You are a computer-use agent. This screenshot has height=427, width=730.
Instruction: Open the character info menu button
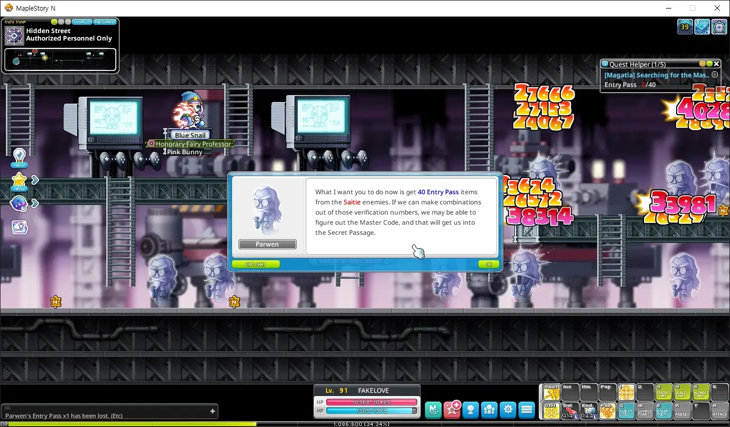point(471,409)
